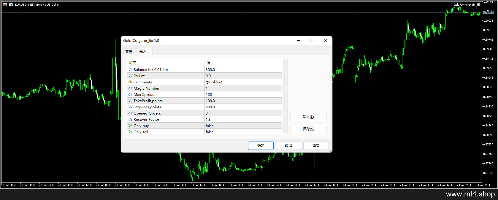Click the dialog's bottom-right resize grip
Image resolution: width=498 pixels, height=200 pixels.
click(x=330, y=151)
